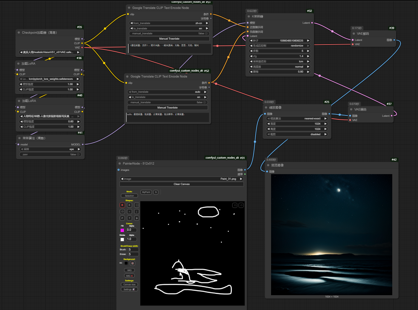Click the undo icon on the paint canvas
The width and height of the screenshot is (418, 310).
click(235, 205)
